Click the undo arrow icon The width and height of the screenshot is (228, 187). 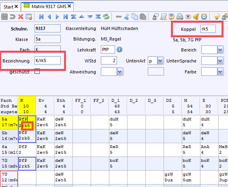point(13,17)
